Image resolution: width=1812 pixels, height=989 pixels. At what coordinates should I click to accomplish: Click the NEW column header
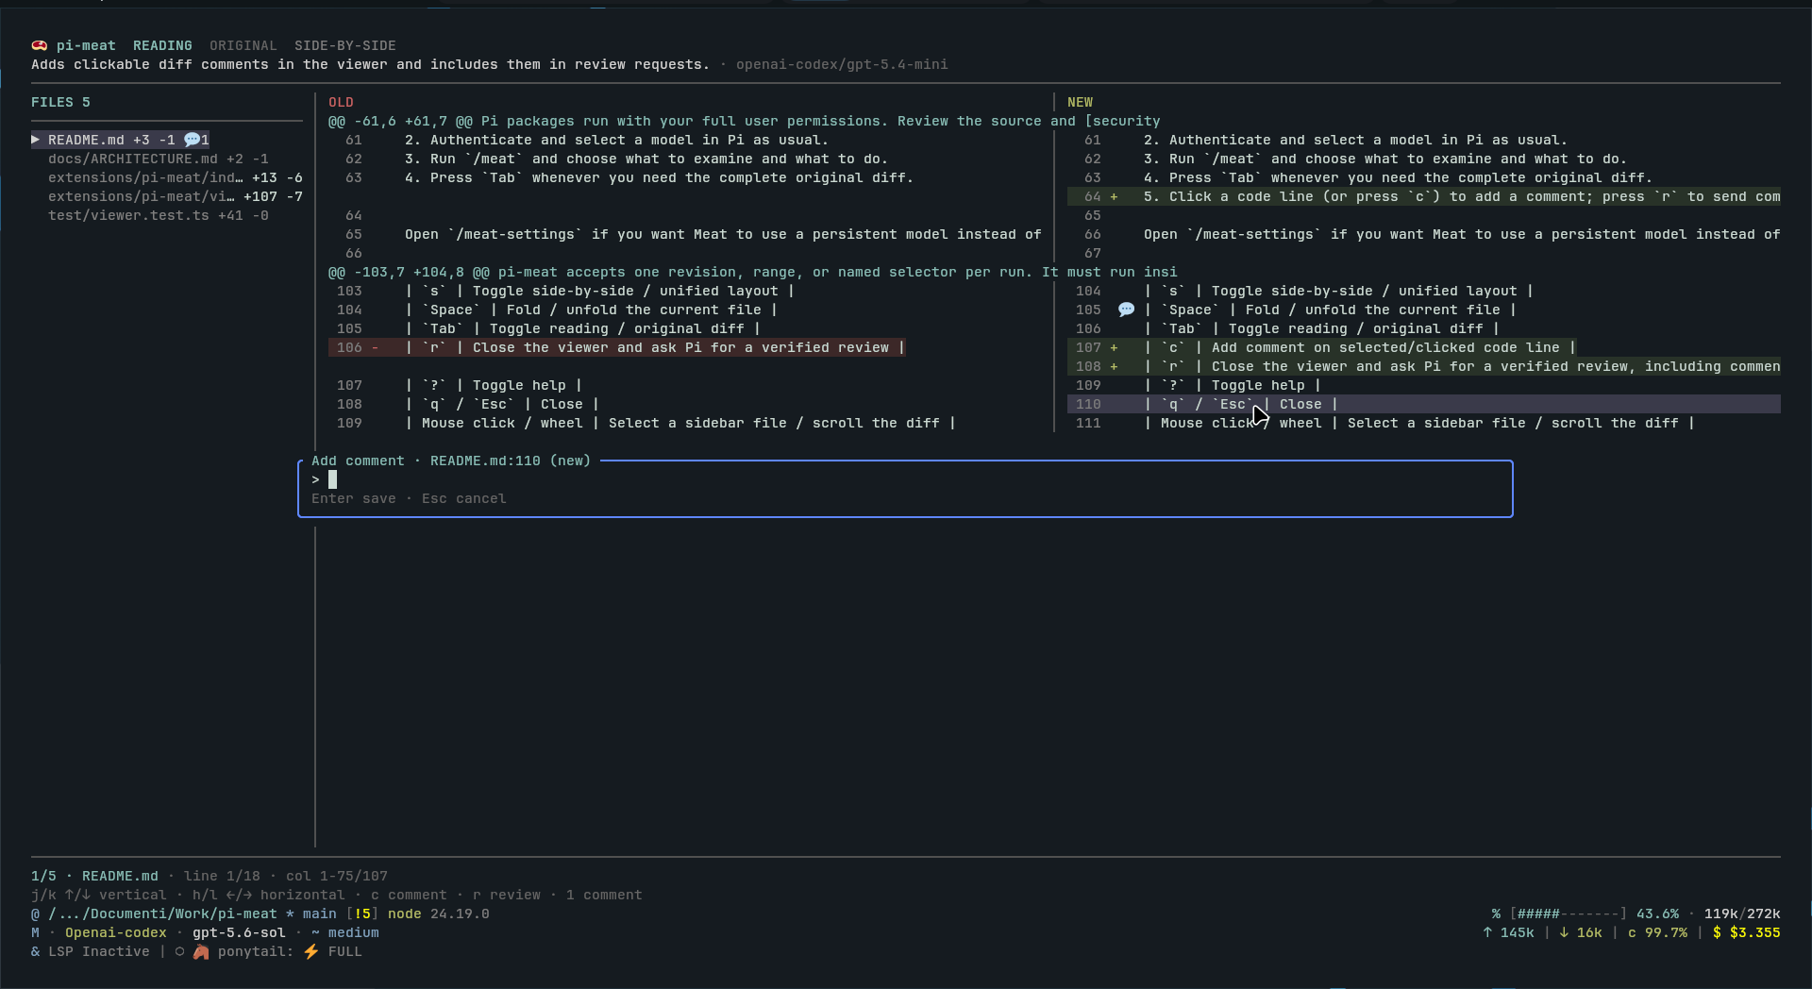(1080, 102)
